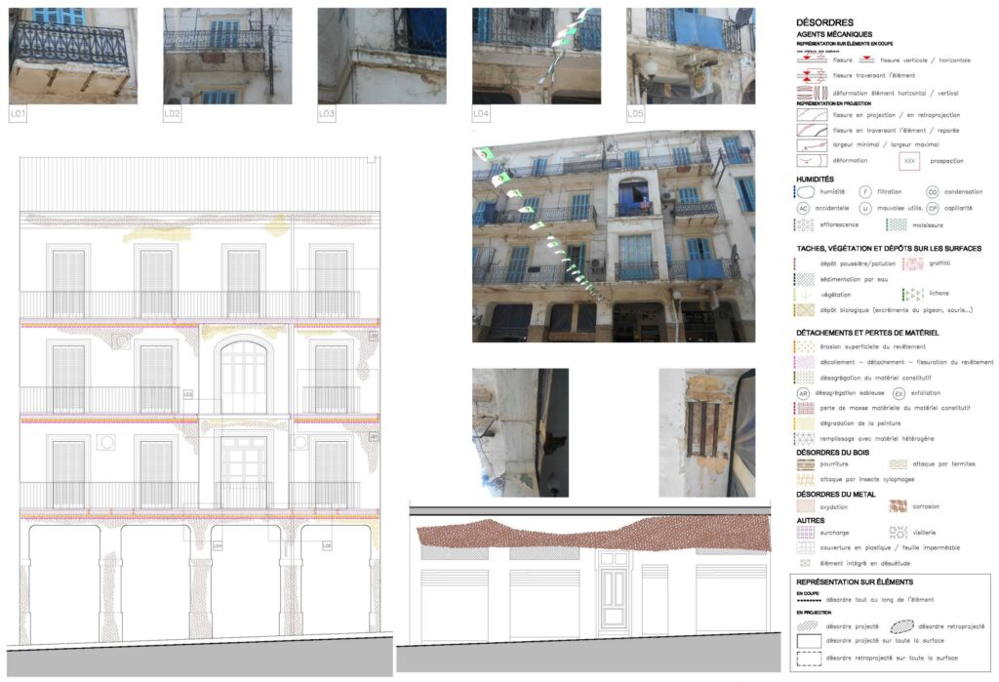999x682 pixels.
Task: Click the condensation CO circle symbol
Action: coord(932,192)
